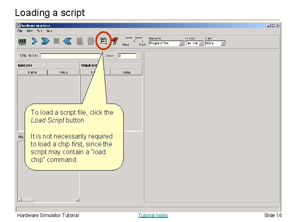Open the View dropdown showing None
The image size is (296, 222).
[215, 43]
